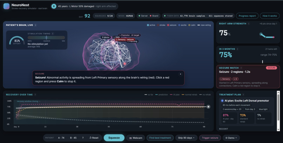Open info icon beside In 3 Months
The height and width of the screenshot is (143, 283).
(237, 49)
